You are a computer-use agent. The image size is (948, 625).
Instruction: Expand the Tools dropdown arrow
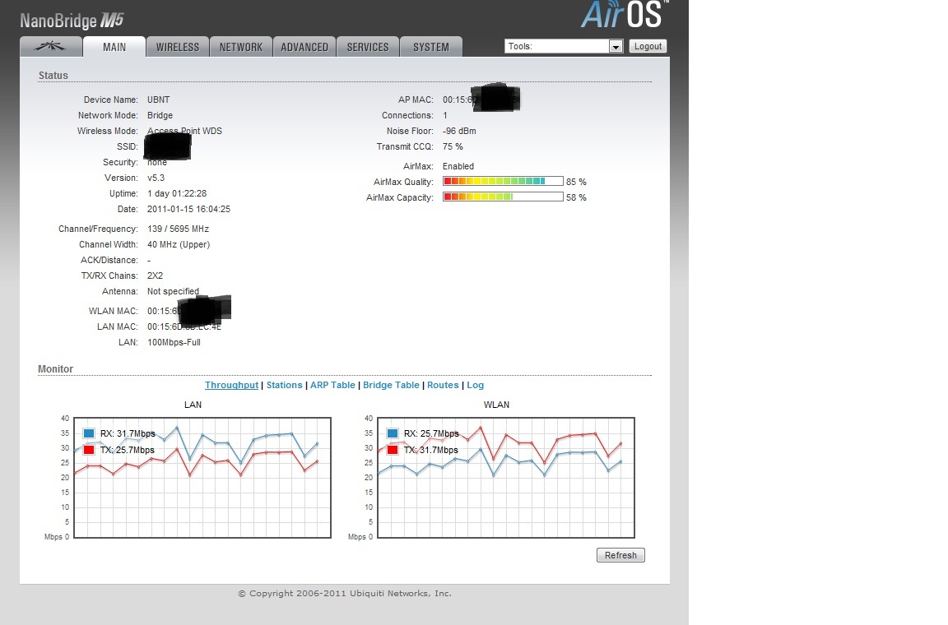pyautogui.click(x=616, y=47)
